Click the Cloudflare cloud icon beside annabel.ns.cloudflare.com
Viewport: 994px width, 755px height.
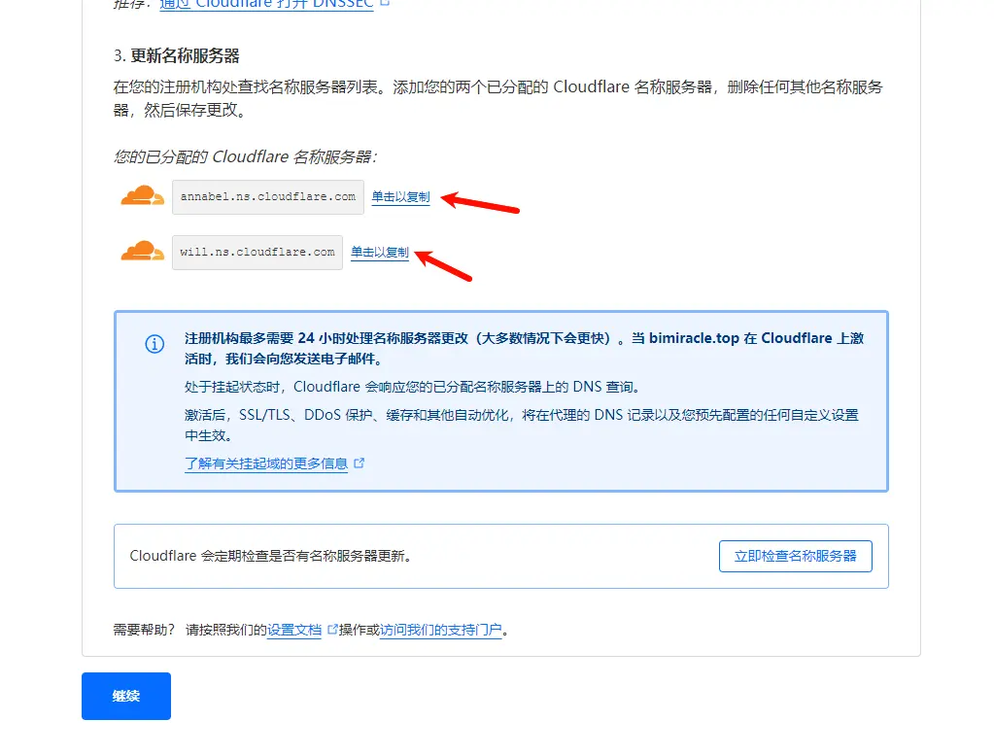pyautogui.click(x=142, y=195)
